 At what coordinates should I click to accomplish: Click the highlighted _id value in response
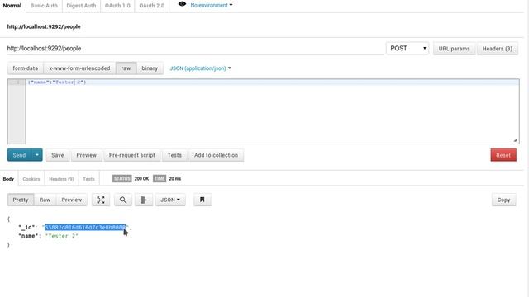click(x=85, y=228)
